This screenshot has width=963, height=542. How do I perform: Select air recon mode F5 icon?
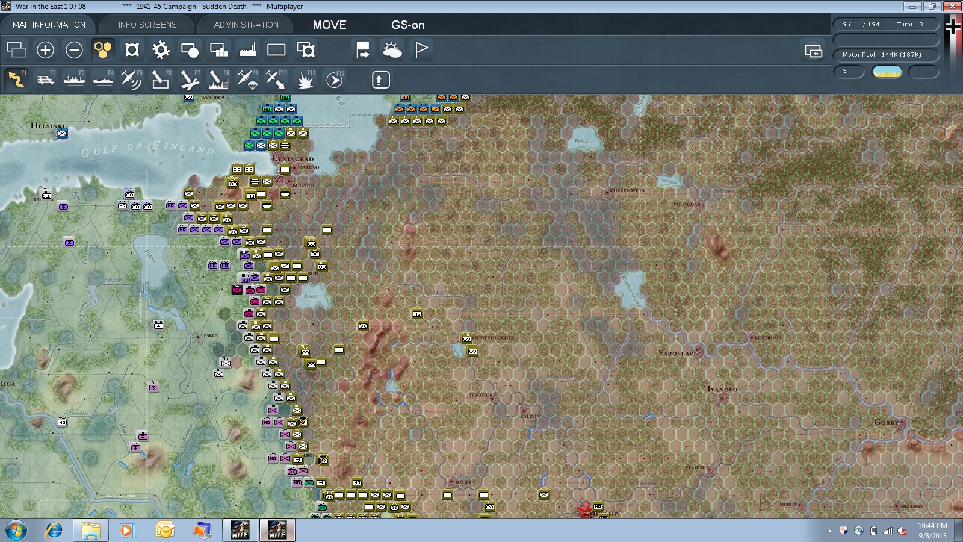pyautogui.click(x=132, y=79)
